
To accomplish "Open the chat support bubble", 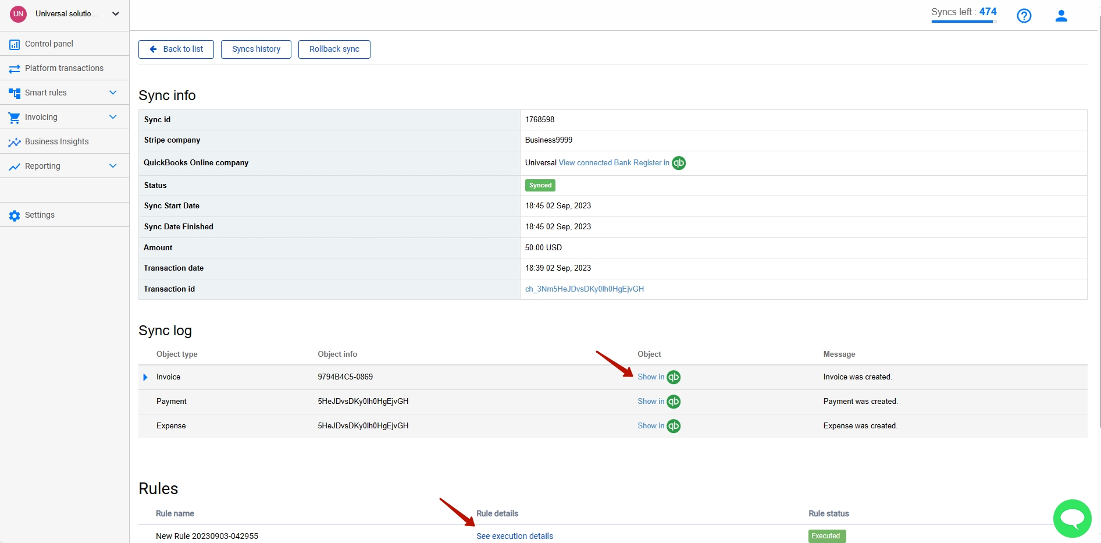I will 1073,518.
